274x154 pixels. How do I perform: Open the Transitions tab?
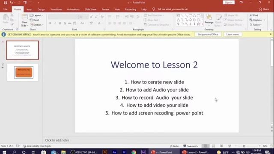click(x=56, y=9)
